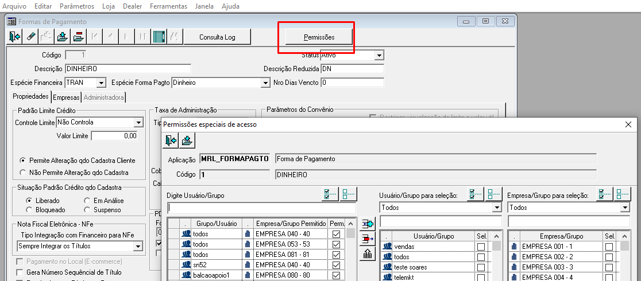This screenshot has width=641, height=281.
Task: Open the Arquivo menu
Action: coord(14,6)
